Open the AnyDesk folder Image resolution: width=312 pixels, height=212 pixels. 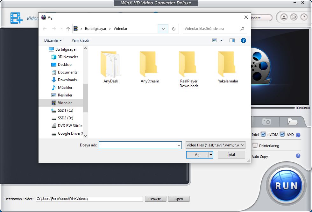coord(111,67)
